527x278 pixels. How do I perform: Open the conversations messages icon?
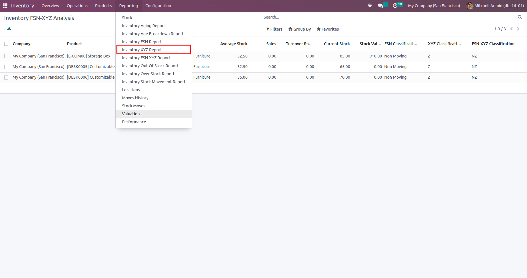coord(380,6)
